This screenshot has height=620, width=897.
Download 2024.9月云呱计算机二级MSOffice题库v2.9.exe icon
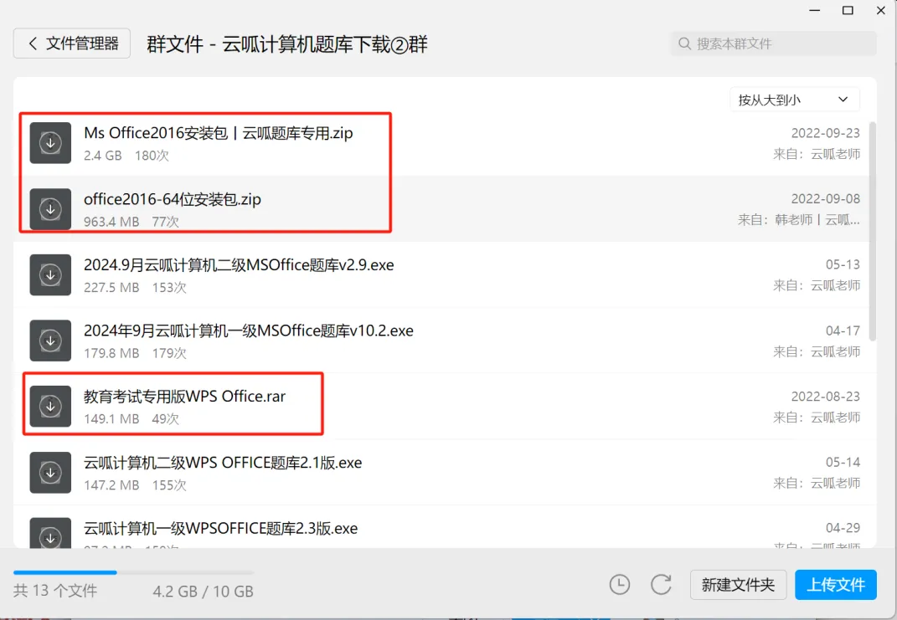[x=50, y=274]
